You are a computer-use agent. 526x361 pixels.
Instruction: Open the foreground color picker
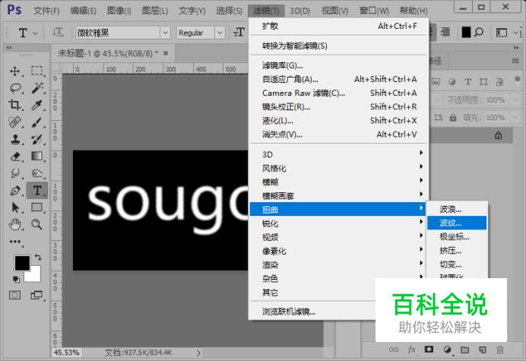click(22, 263)
